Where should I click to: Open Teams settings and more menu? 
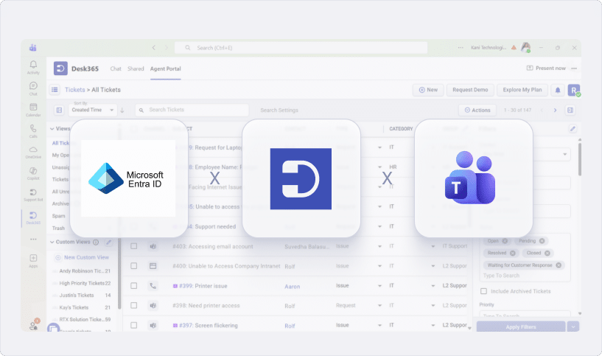point(461,48)
